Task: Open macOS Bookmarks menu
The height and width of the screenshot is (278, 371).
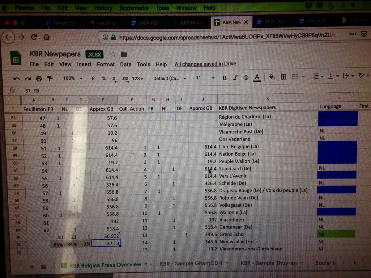Action: (x=134, y=8)
